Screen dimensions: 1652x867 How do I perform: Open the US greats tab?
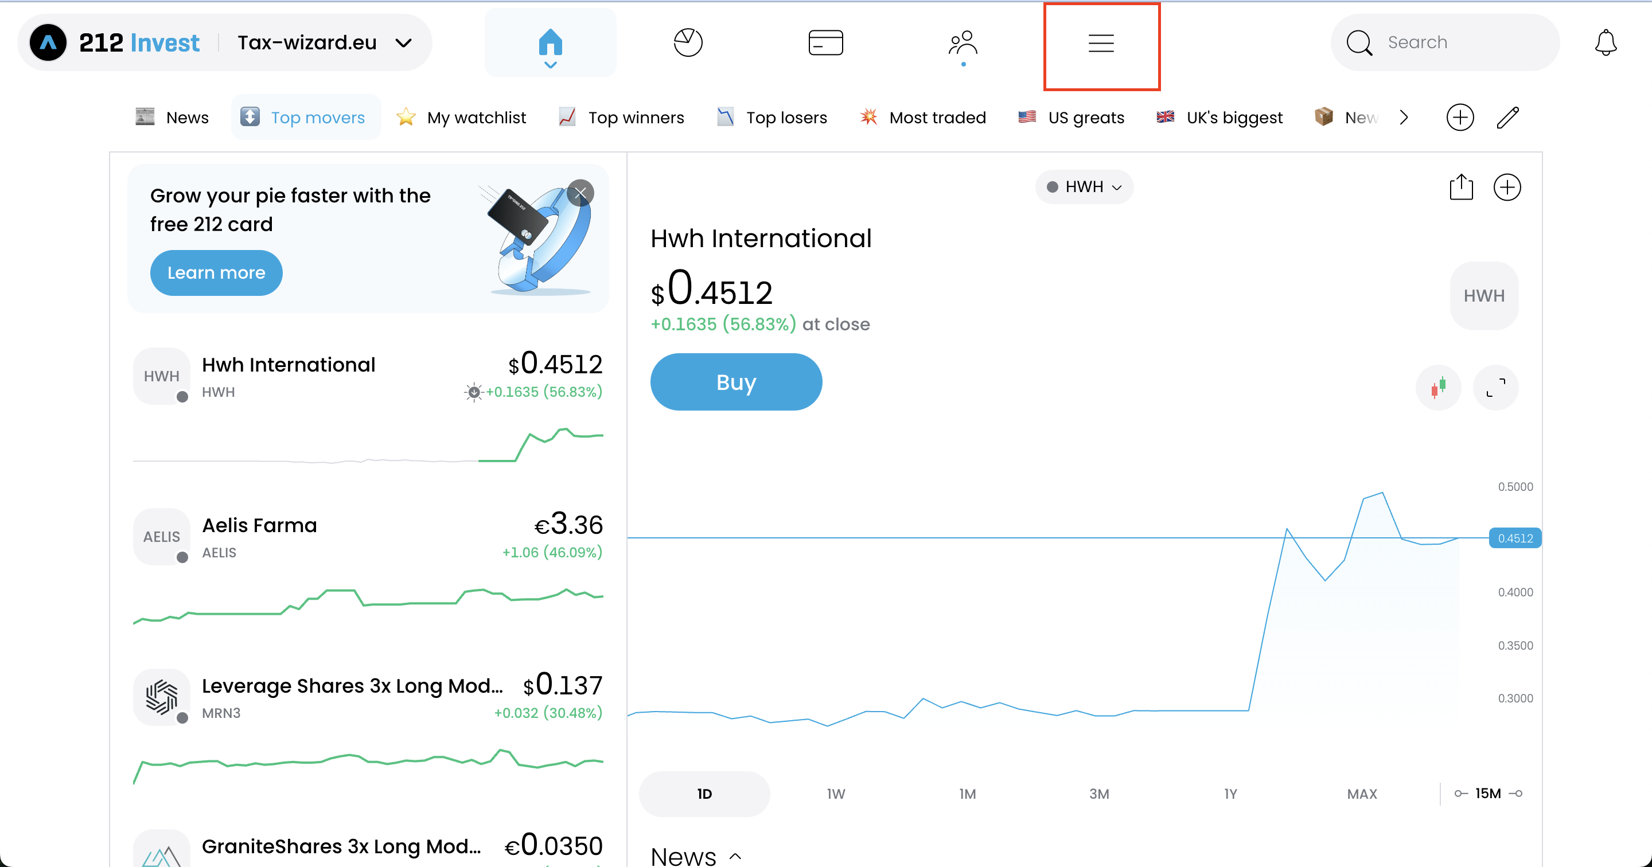pyautogui.click(x=1071, y=118)
